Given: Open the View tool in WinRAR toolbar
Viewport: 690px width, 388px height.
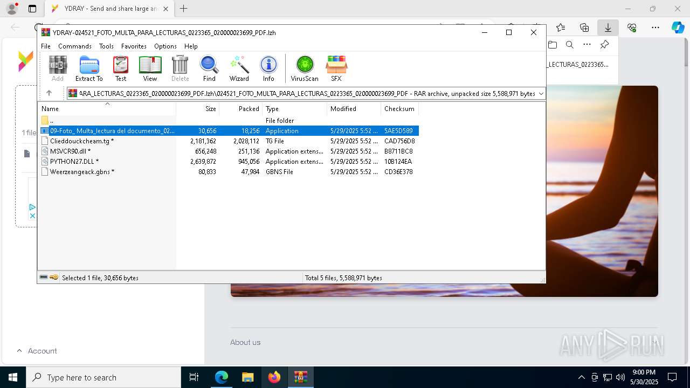Looking at the screenshot, I should point(150,68).
